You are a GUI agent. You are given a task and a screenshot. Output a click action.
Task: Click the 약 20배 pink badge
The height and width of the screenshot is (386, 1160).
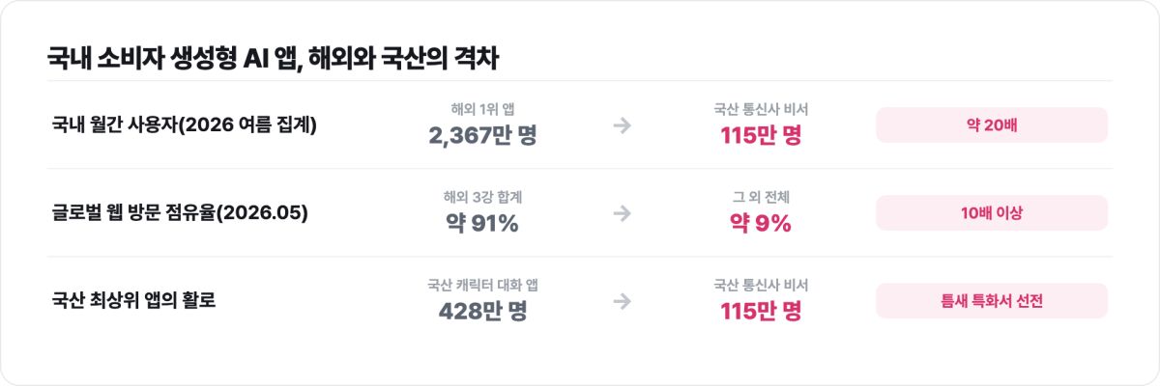tap(992, 125)
